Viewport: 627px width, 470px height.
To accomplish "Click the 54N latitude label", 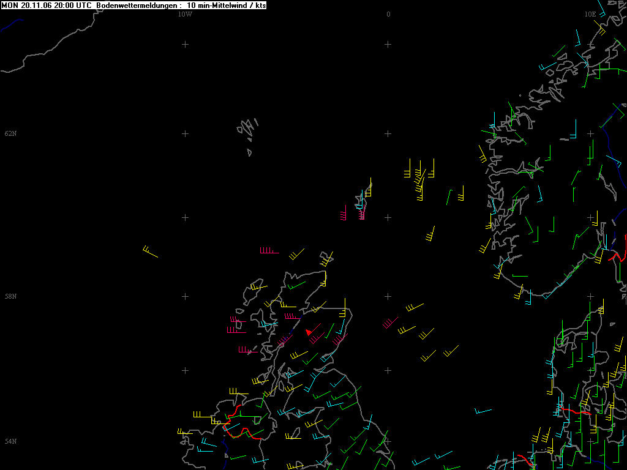I will (x=10, y=442).
